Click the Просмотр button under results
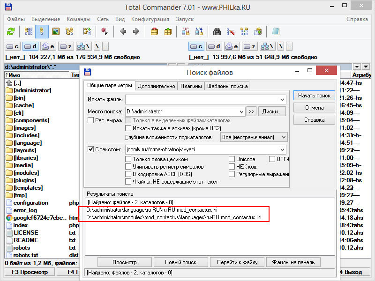This screenshot has width=375, height=281. [x=124, y=262]
